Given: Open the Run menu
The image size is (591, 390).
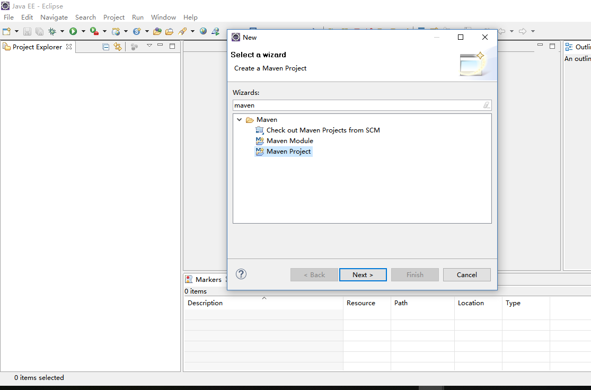Looking at the screenshot, I should [x=138, y=17].
